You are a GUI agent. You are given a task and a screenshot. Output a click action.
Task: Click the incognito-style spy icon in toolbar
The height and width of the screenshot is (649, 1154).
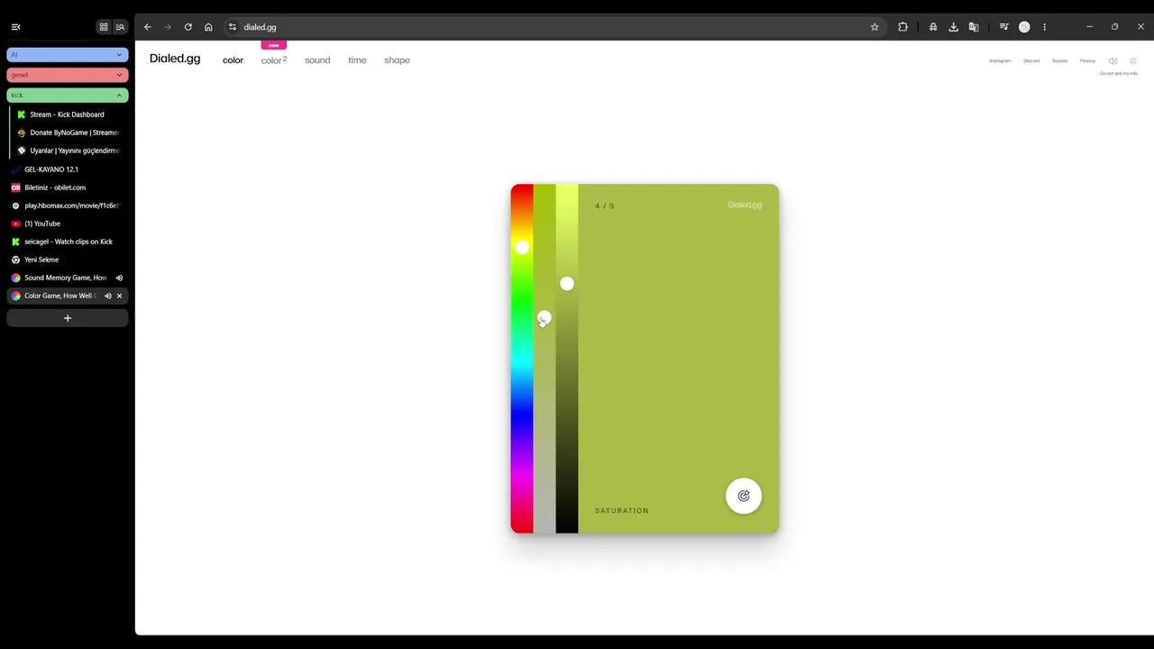tap(933, 27)
